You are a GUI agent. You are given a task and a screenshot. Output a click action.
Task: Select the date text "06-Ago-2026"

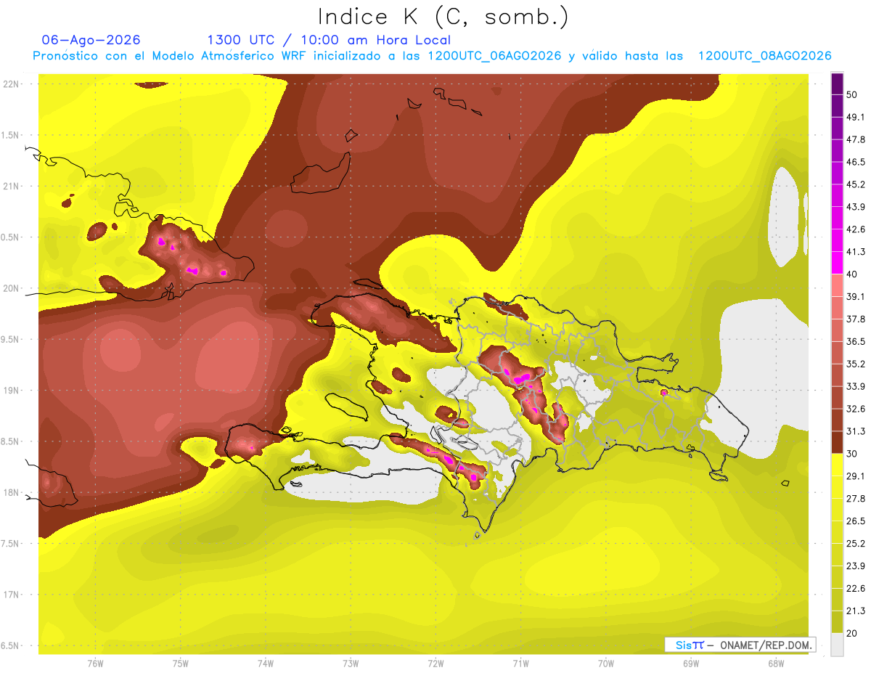91,40
